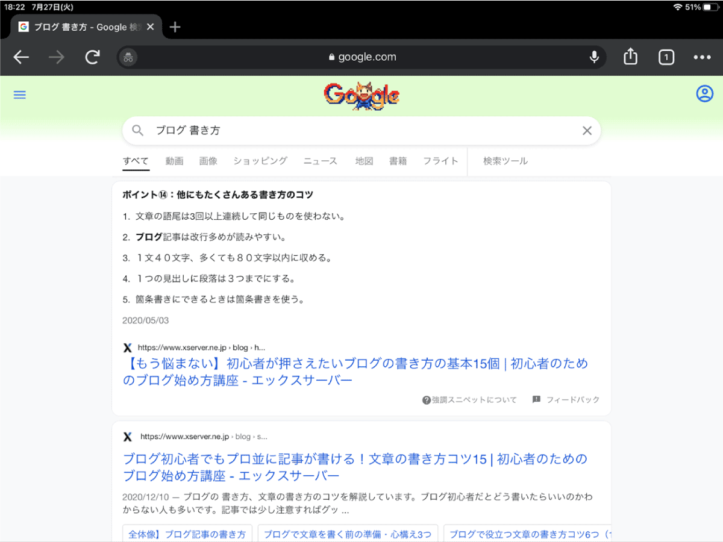The width and height of the screenshot is (723, 542).
Task: Open the Google account profile icon
Action: point(704,94)
